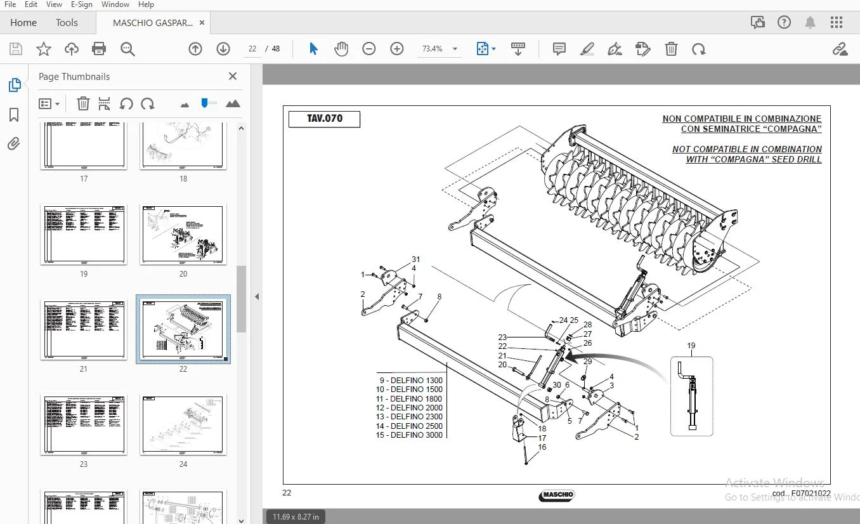Select page 24 thumbnail
Image resolution: width=860 pixels, height=524 pixels.
[x=183, y=424]
